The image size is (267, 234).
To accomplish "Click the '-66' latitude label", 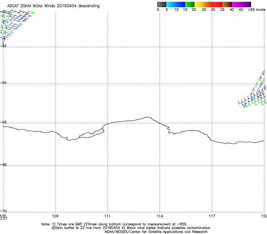I will pyautogui.click(x=4, y=122).
